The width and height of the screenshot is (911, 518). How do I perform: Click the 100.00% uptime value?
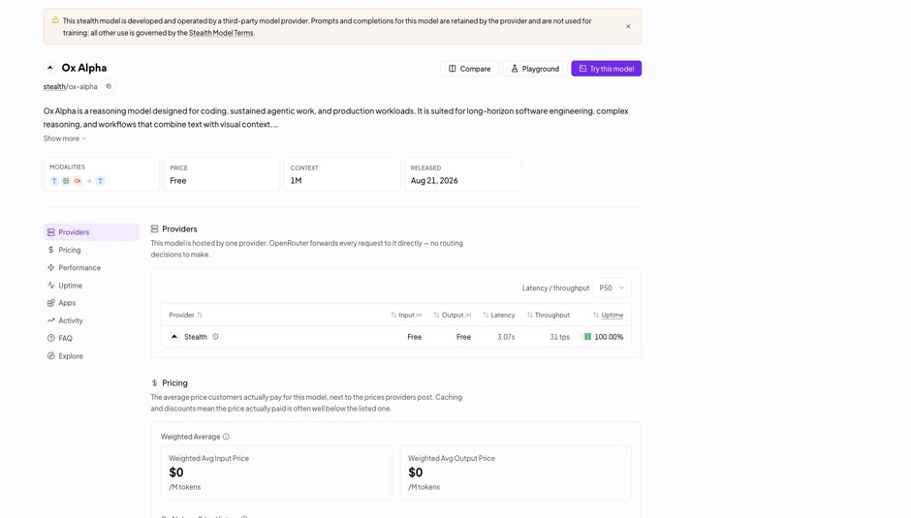point(609,337)
